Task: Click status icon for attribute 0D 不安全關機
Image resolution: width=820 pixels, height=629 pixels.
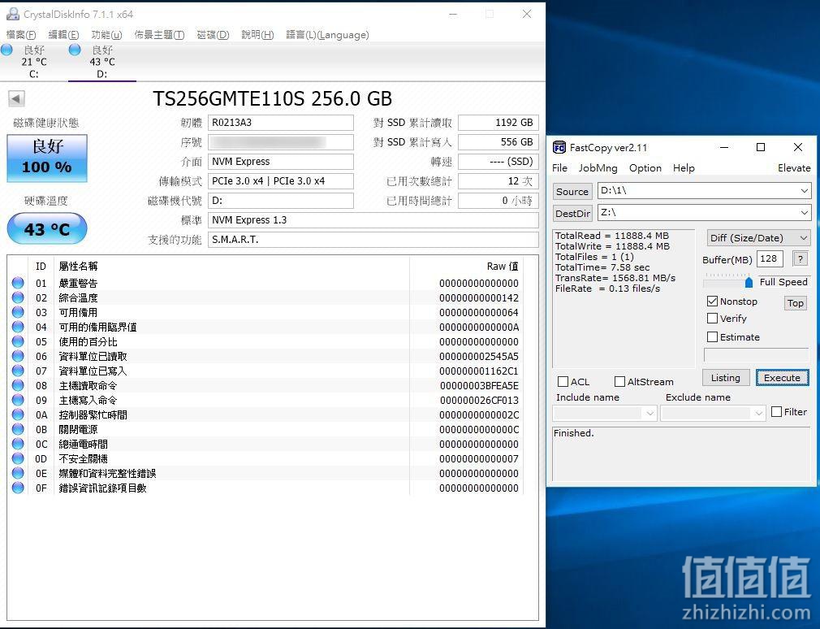Action: pos(18,458)
